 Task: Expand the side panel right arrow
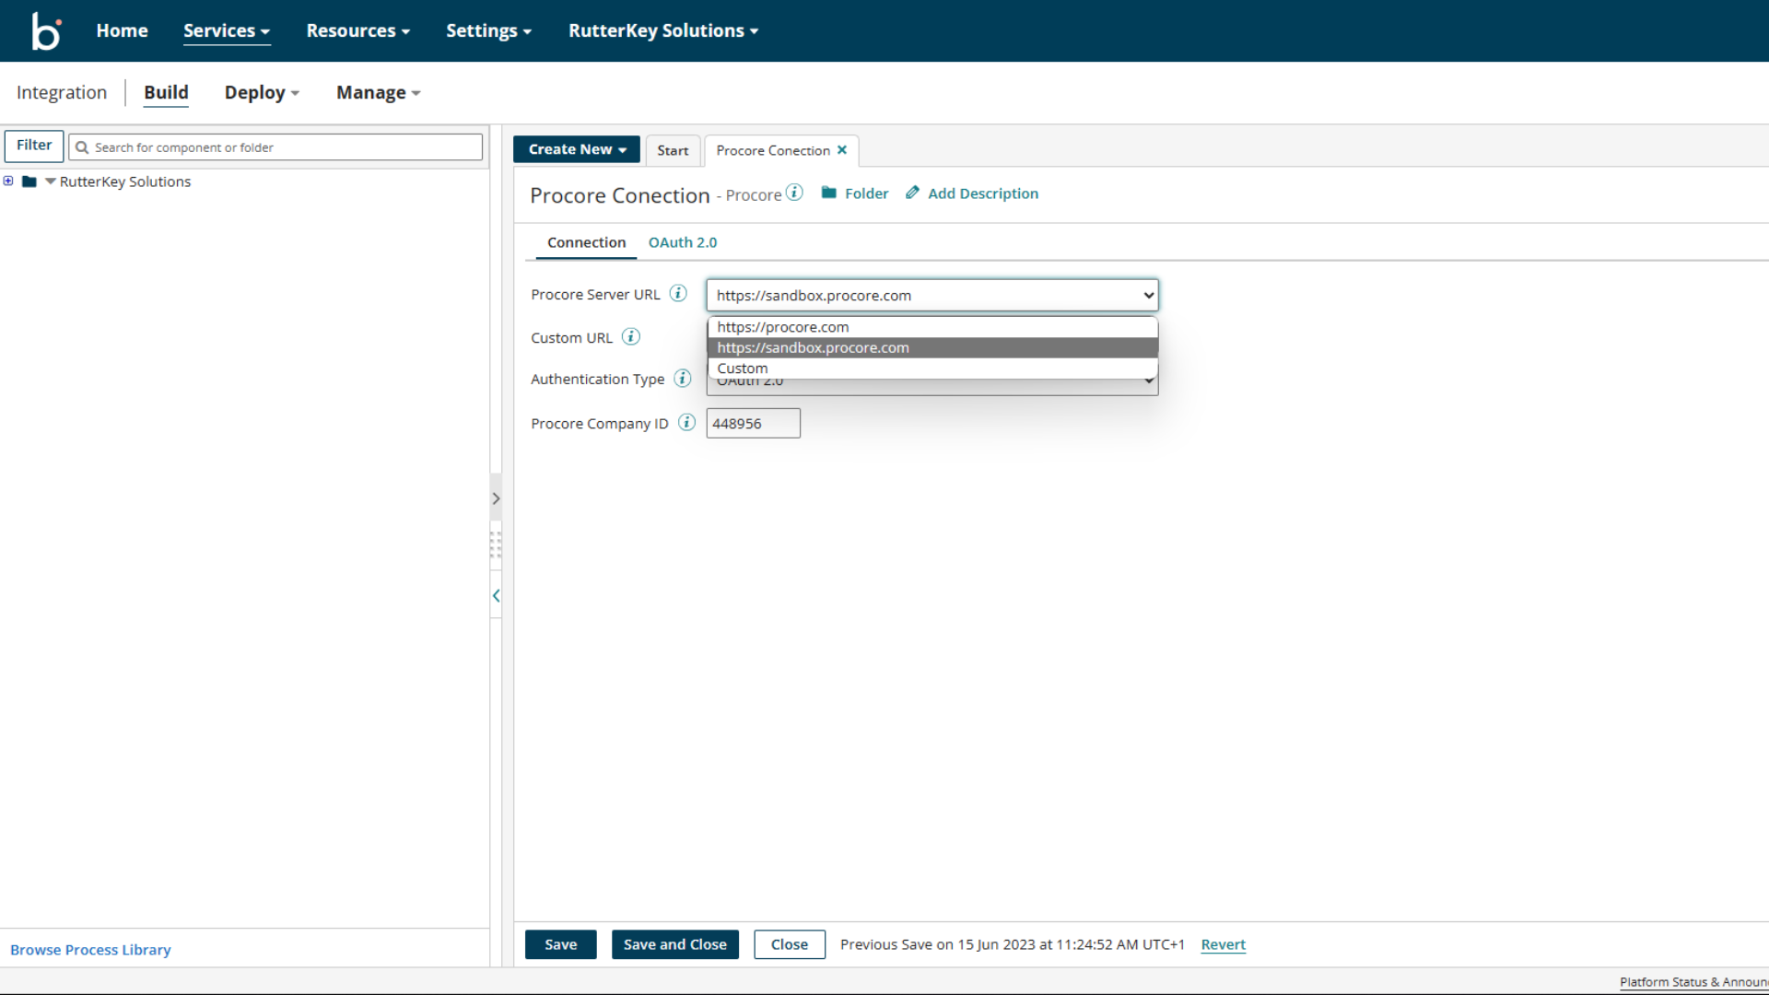(x=496, y=498)
